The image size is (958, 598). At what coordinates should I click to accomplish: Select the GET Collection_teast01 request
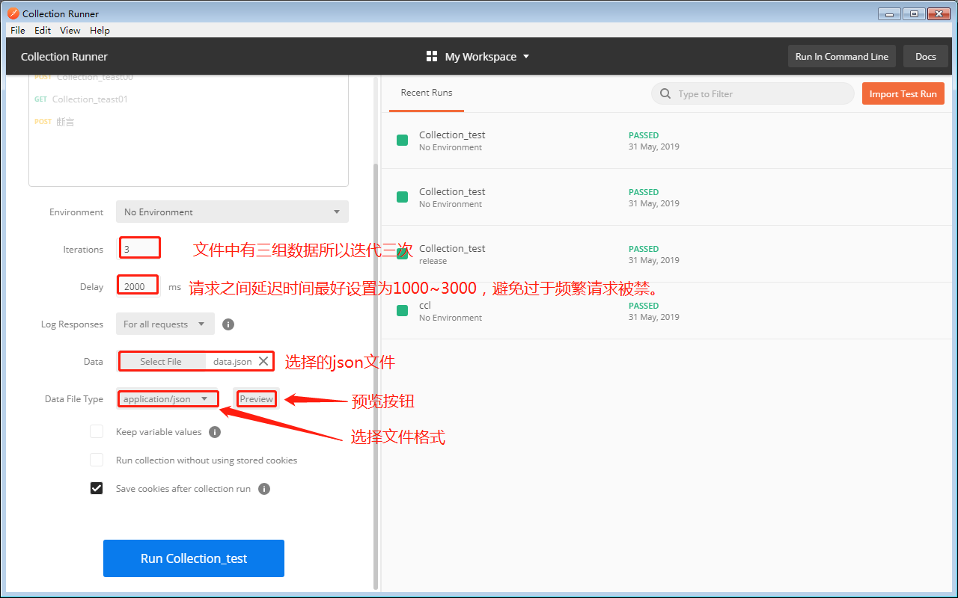tap(80, 99)
